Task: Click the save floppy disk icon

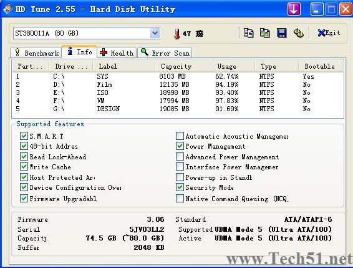Action: (x=281, y=33)
